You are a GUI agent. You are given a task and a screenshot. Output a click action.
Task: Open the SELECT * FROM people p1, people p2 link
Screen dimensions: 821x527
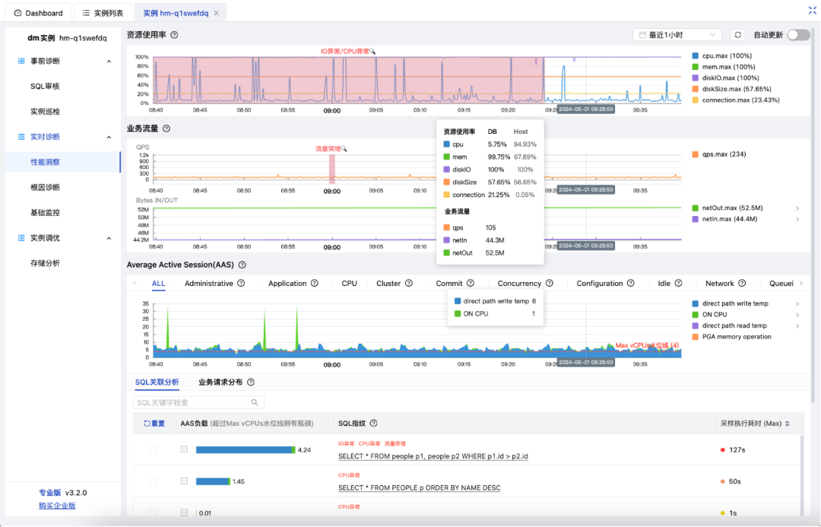tap(433, 456)
